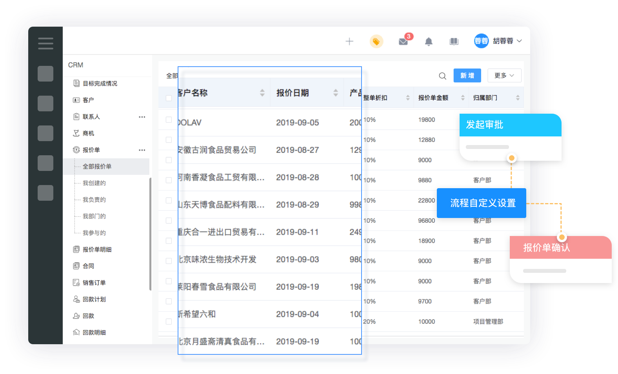
Task: Open the yellow tag icon
Action: [376, 41]
